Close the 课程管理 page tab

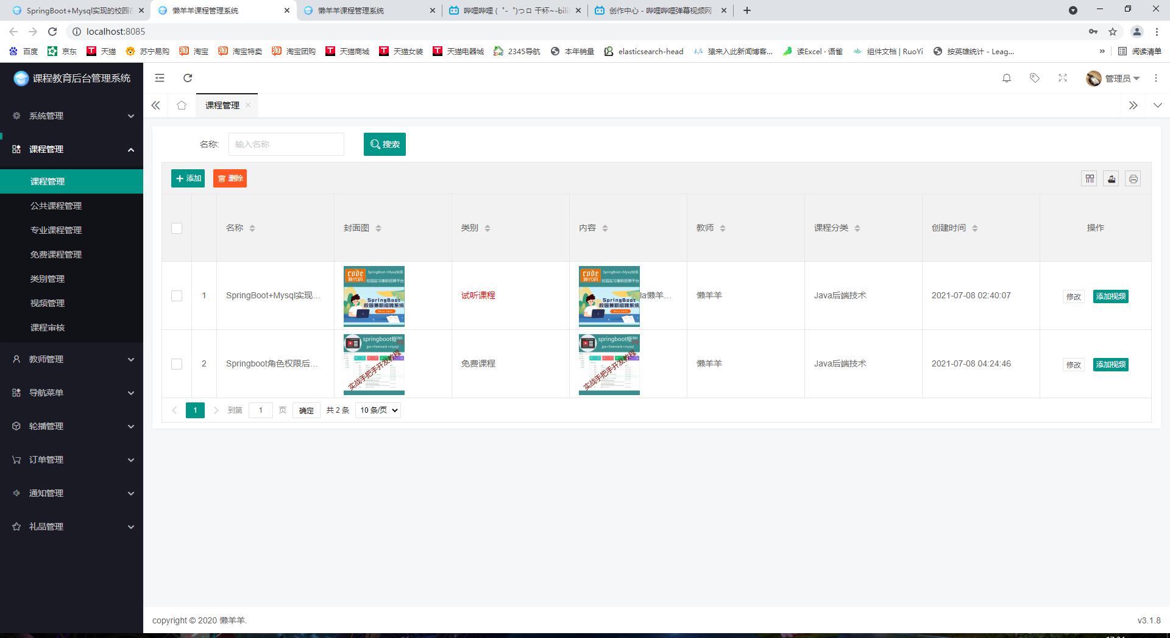coord(248,105)
